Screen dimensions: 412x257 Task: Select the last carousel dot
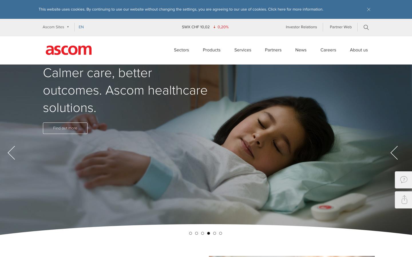pos(221,233)
